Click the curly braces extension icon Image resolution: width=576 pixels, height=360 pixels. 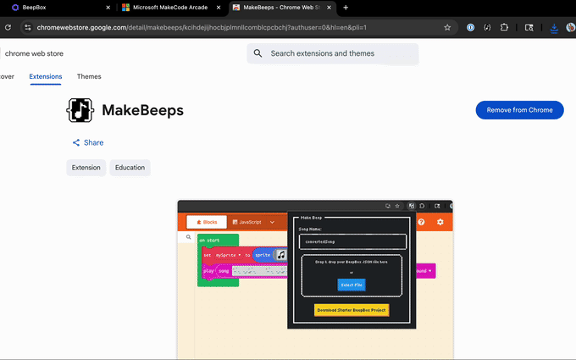click(487, 27)
